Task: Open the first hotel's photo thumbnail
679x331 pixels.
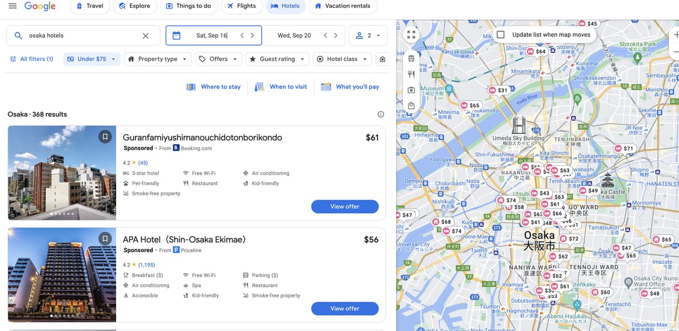Action: (62, 172)
